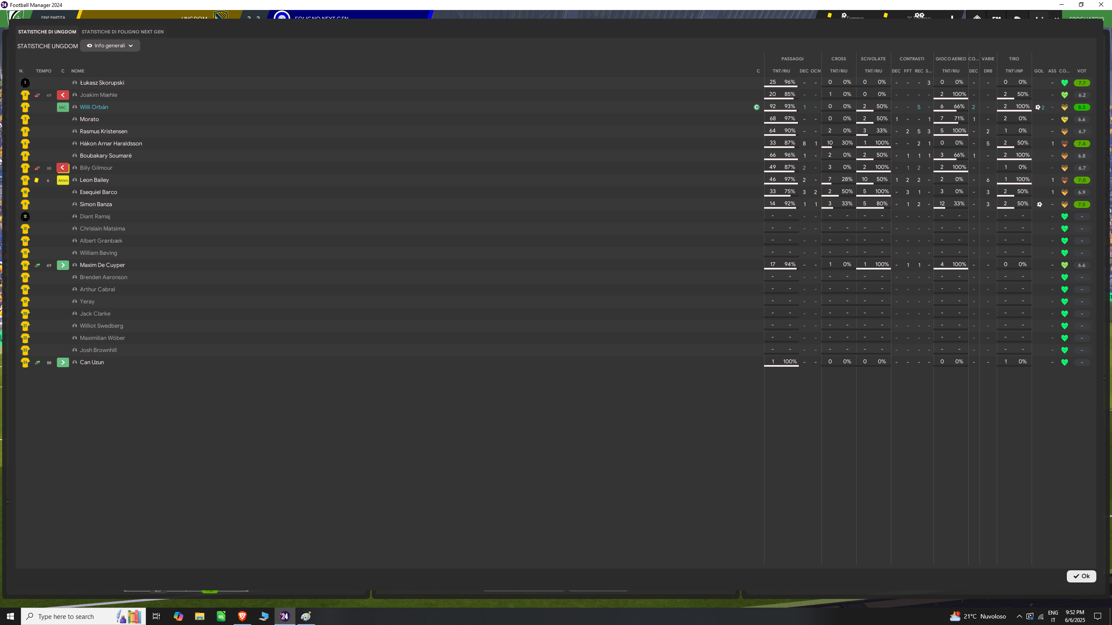Click Leon Bailey's yellow Amm badge
The image size is (1112, 625).
(x=63, y=180)
